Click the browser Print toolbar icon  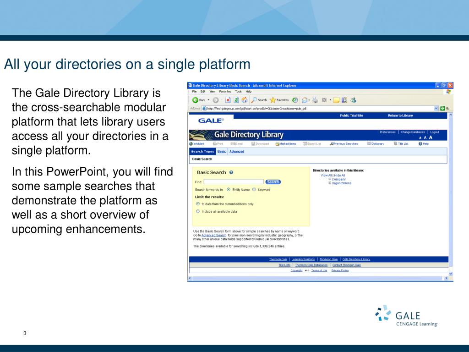pyautogui.click(x=315, y=100)
